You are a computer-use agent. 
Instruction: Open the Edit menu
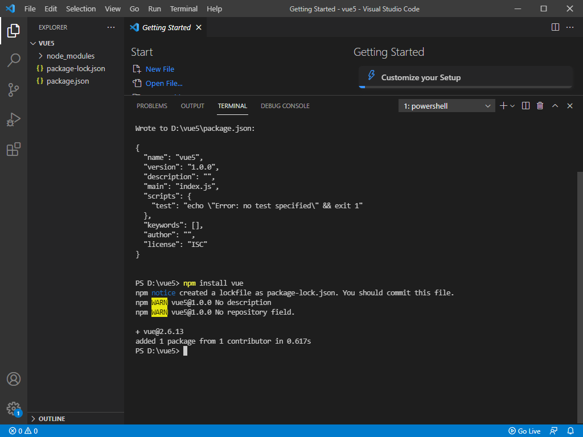coord(51,9)
